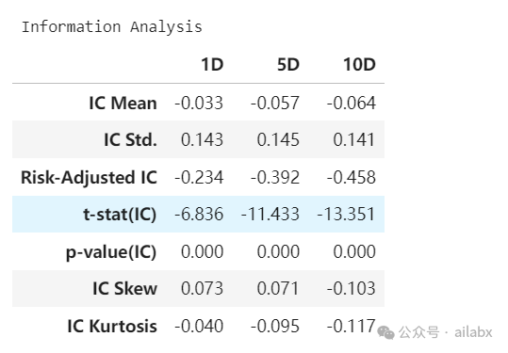Click the highlighted t-stat(IC) row label
This screenshot has height=353, width=508.
point(120,215)
